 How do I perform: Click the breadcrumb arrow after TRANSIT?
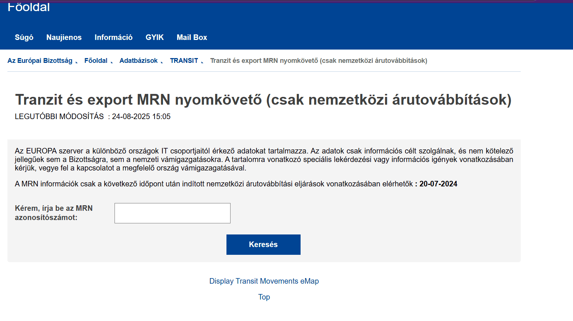tap(202, 62)
